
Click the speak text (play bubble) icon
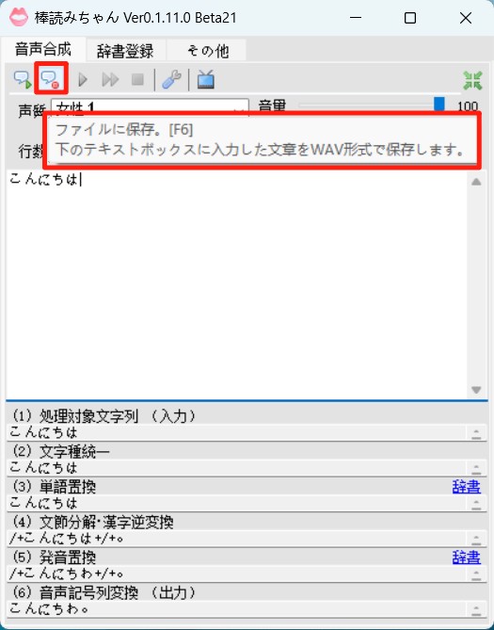point(23,79)
